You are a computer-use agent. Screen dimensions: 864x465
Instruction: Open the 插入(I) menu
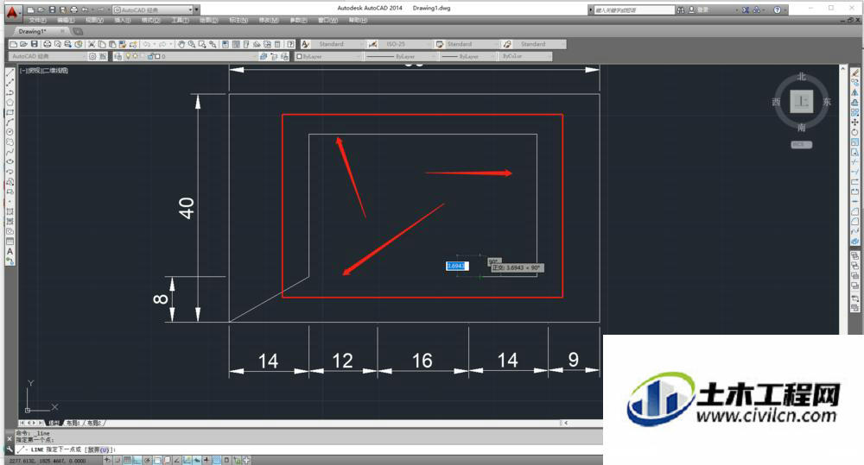coord(123,21)
